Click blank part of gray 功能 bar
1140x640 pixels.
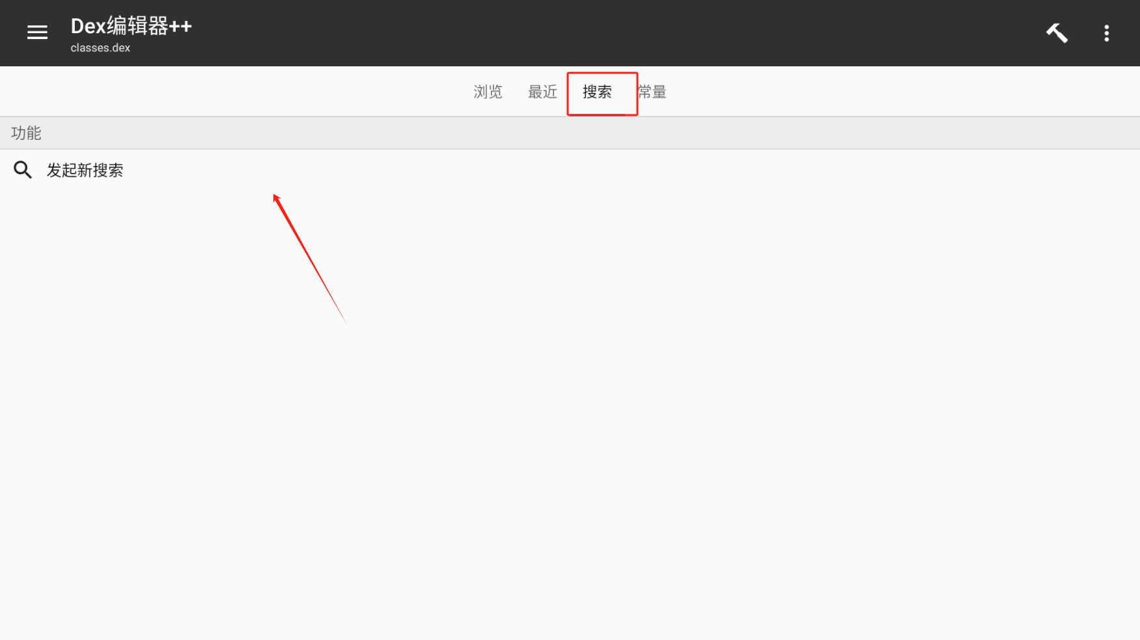(x=586, y=133)
